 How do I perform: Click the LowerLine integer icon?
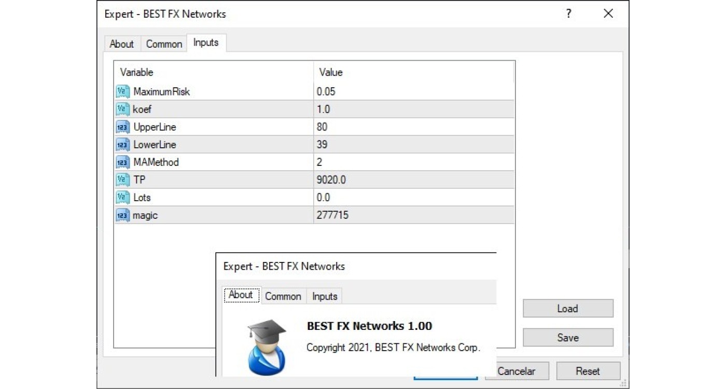tap(122, 145)
